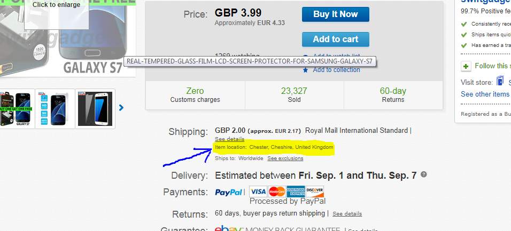Click the American Express card icon
The width and height of the screenshot is (511, 231).
(x=296, y=192)
